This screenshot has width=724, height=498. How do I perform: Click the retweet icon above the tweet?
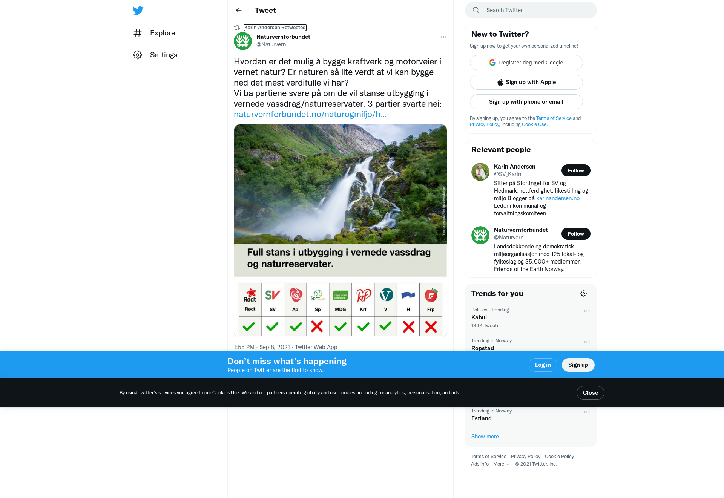click(237, 28)
